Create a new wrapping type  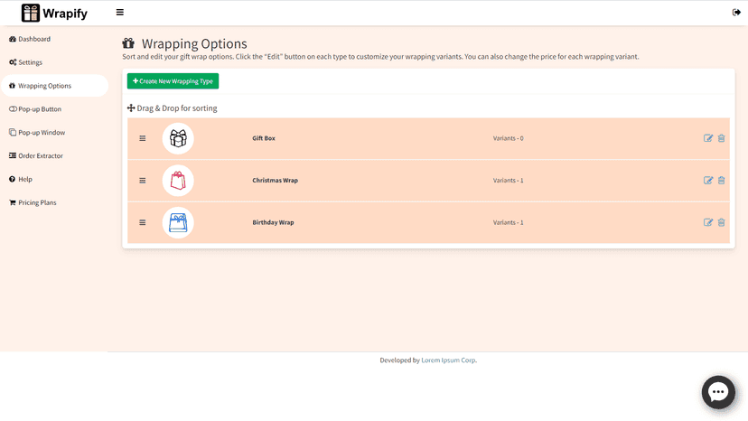pyautogui.click(x=173, y=81)
